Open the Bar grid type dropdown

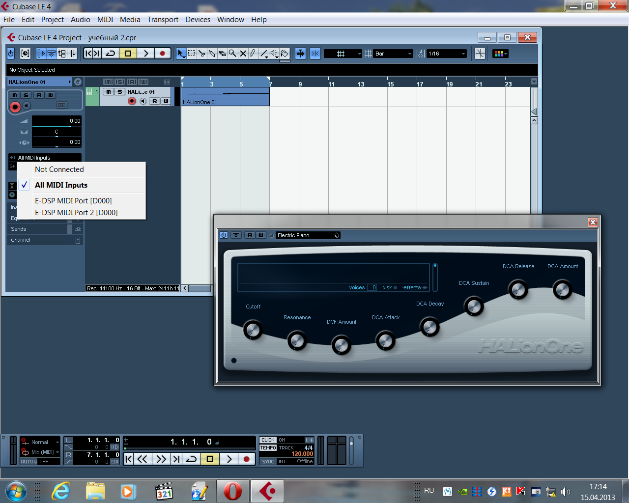(393, 54)
